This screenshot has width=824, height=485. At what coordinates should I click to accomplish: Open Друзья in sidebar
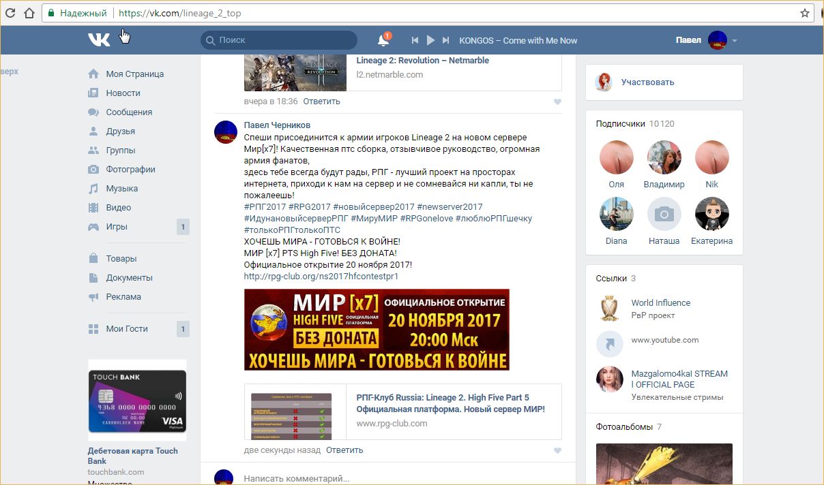point(120,131)
